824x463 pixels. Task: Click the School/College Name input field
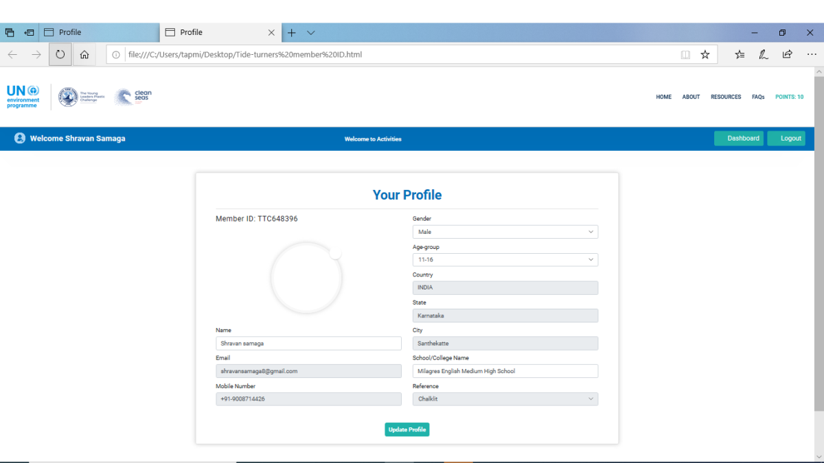(505, 371)
